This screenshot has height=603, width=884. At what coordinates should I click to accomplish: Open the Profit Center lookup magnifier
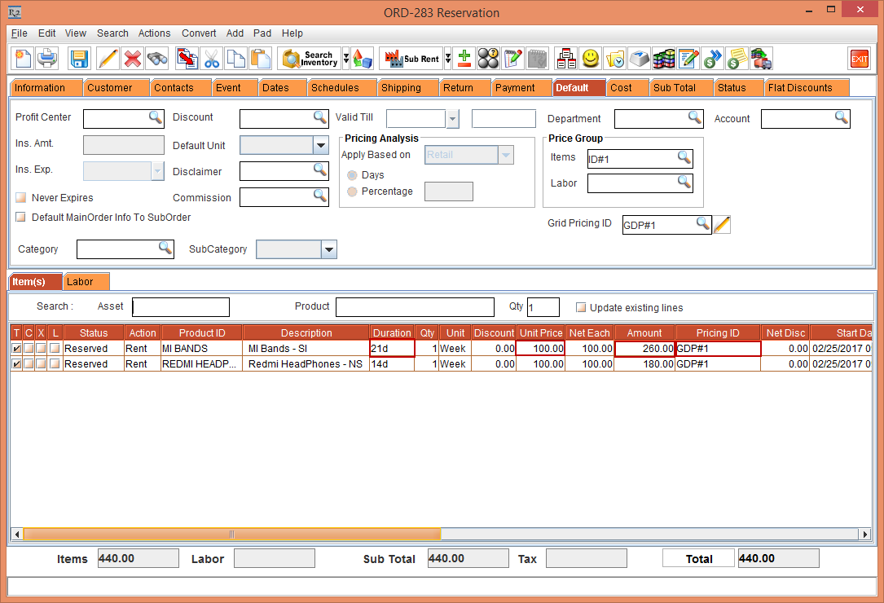pos(156,118)
